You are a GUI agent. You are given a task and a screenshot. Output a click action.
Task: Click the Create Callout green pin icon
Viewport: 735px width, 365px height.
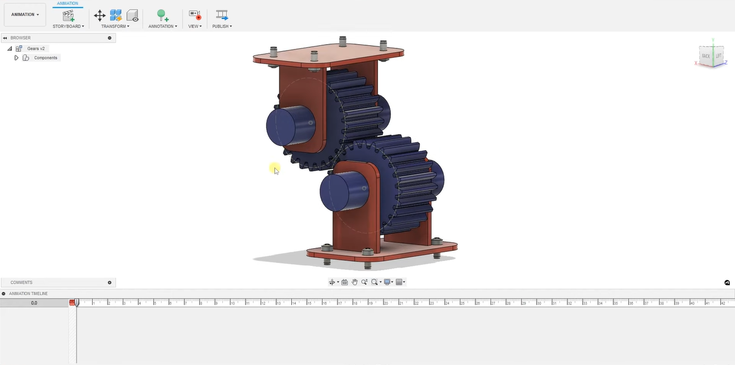tap(162, 16)
